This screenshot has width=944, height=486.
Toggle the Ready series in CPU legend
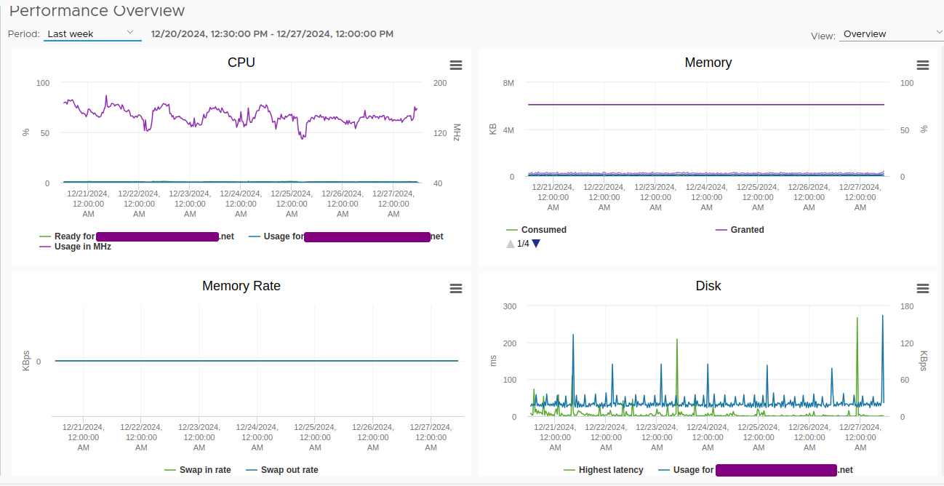[x=74, y=236]
